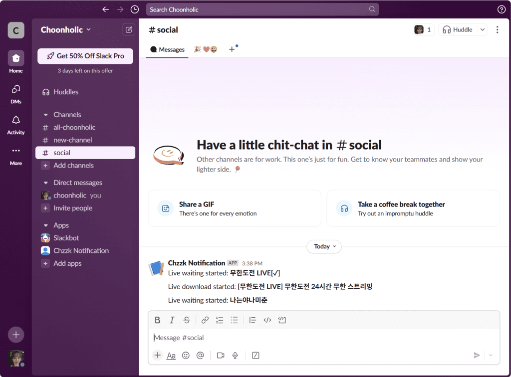
Task: Toggle Italic formatting
Action: point(172,320)
